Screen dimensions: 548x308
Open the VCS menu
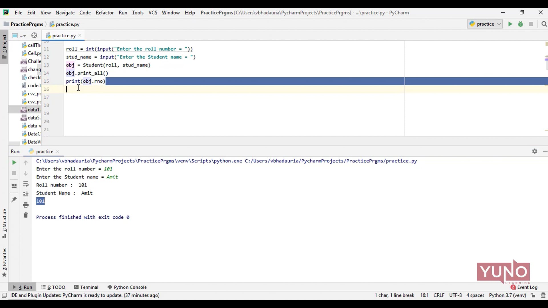point(153,13)
